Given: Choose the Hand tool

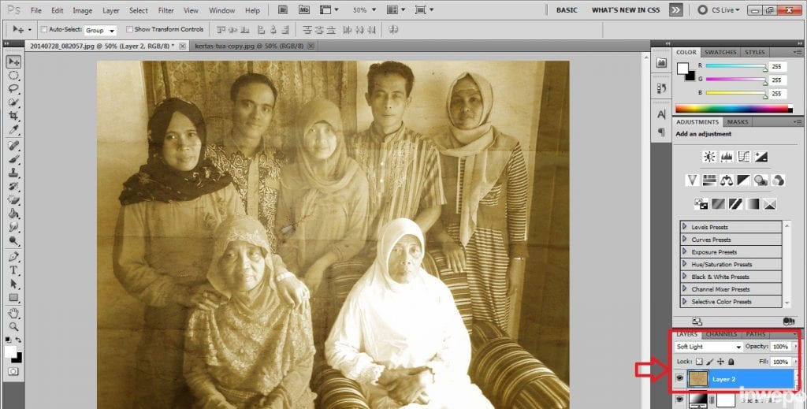Looking at the screenshot, I should point(14,312).
